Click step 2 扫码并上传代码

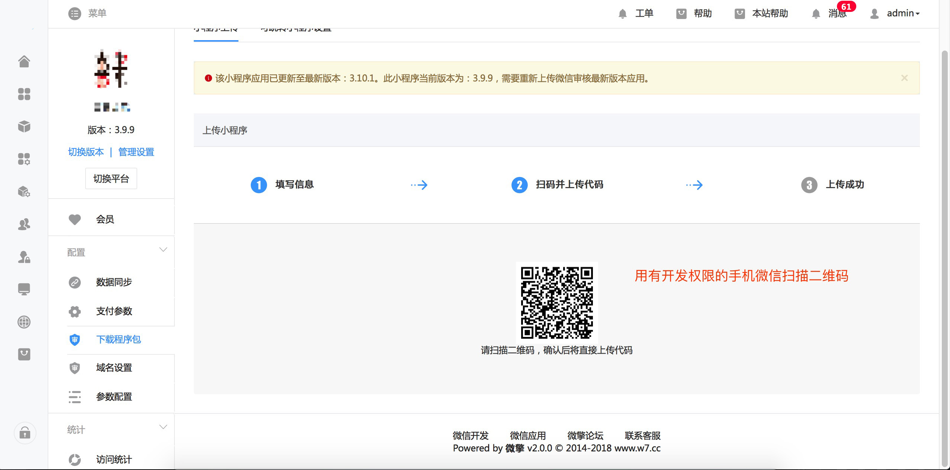coord(557,185)
